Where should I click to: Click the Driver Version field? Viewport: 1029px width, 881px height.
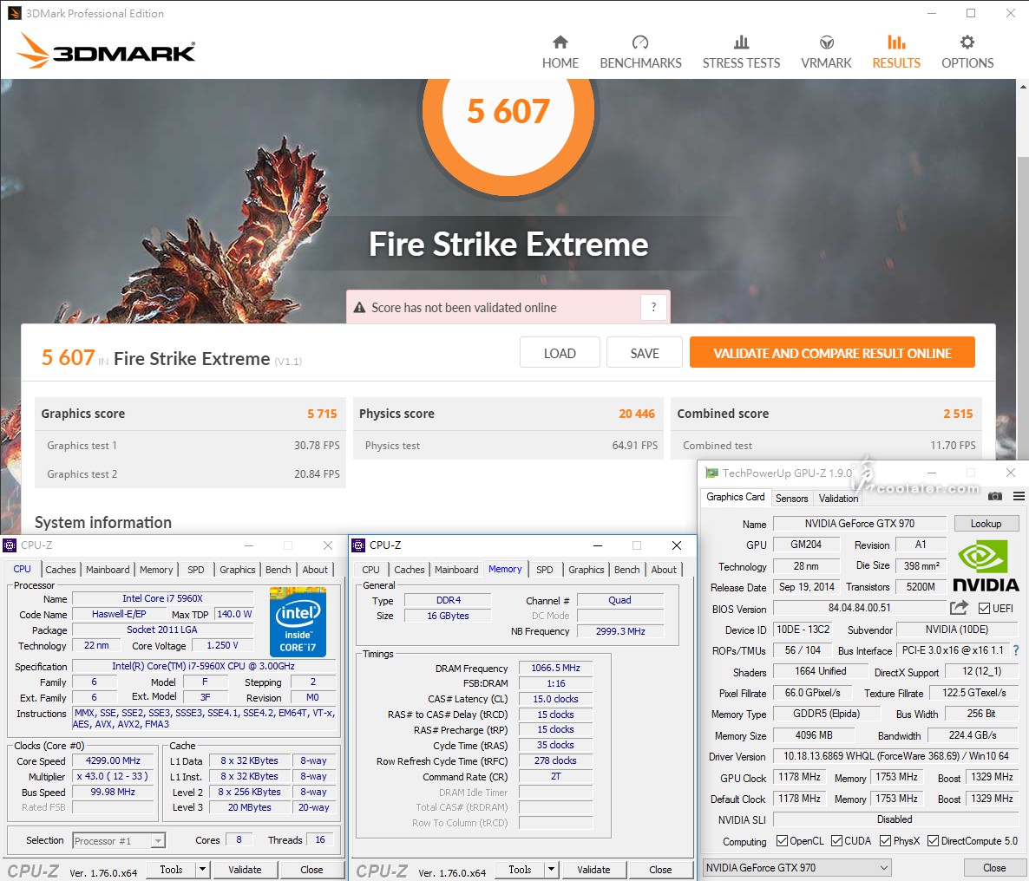(895, 756)
